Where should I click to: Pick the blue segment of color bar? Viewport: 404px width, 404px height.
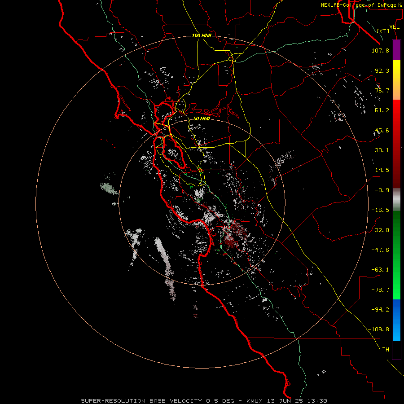pyautogui.click(x=396, y=320)
